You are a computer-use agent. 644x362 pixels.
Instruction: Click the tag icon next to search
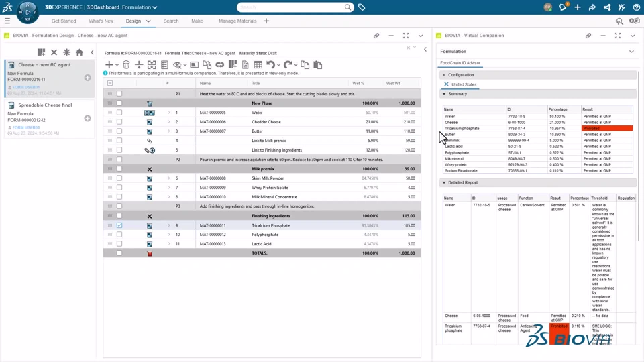pyautogui.click(x=362, y=7)
